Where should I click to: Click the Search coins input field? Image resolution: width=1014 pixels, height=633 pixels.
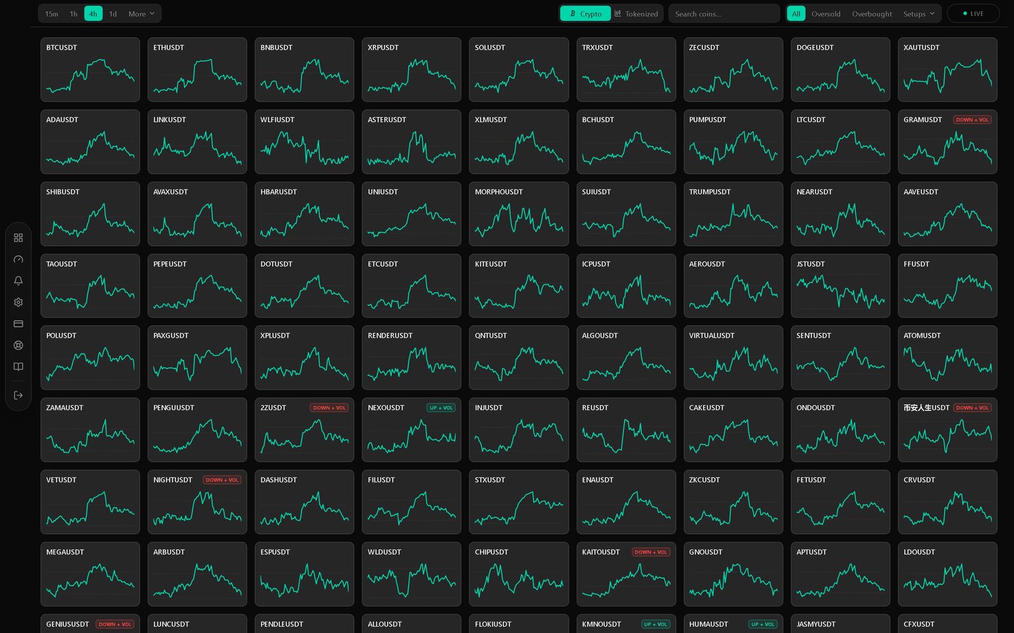pos(724,13)
